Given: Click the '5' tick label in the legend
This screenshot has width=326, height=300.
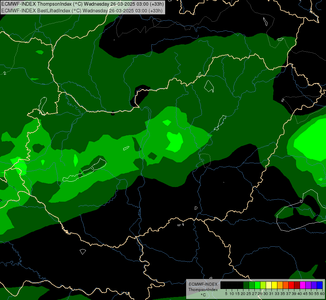Looking at the screenshot, I should coord(226,294).
